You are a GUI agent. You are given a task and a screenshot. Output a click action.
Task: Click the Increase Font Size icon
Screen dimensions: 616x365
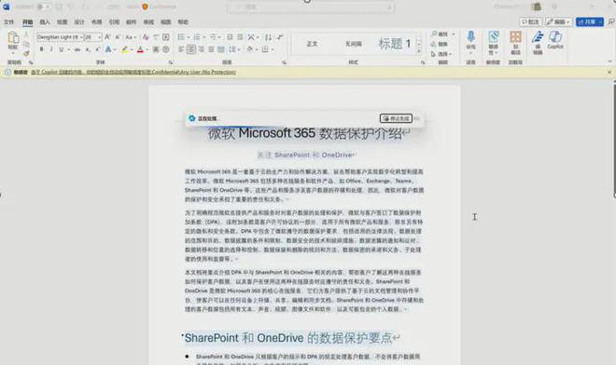coord(107,37)
